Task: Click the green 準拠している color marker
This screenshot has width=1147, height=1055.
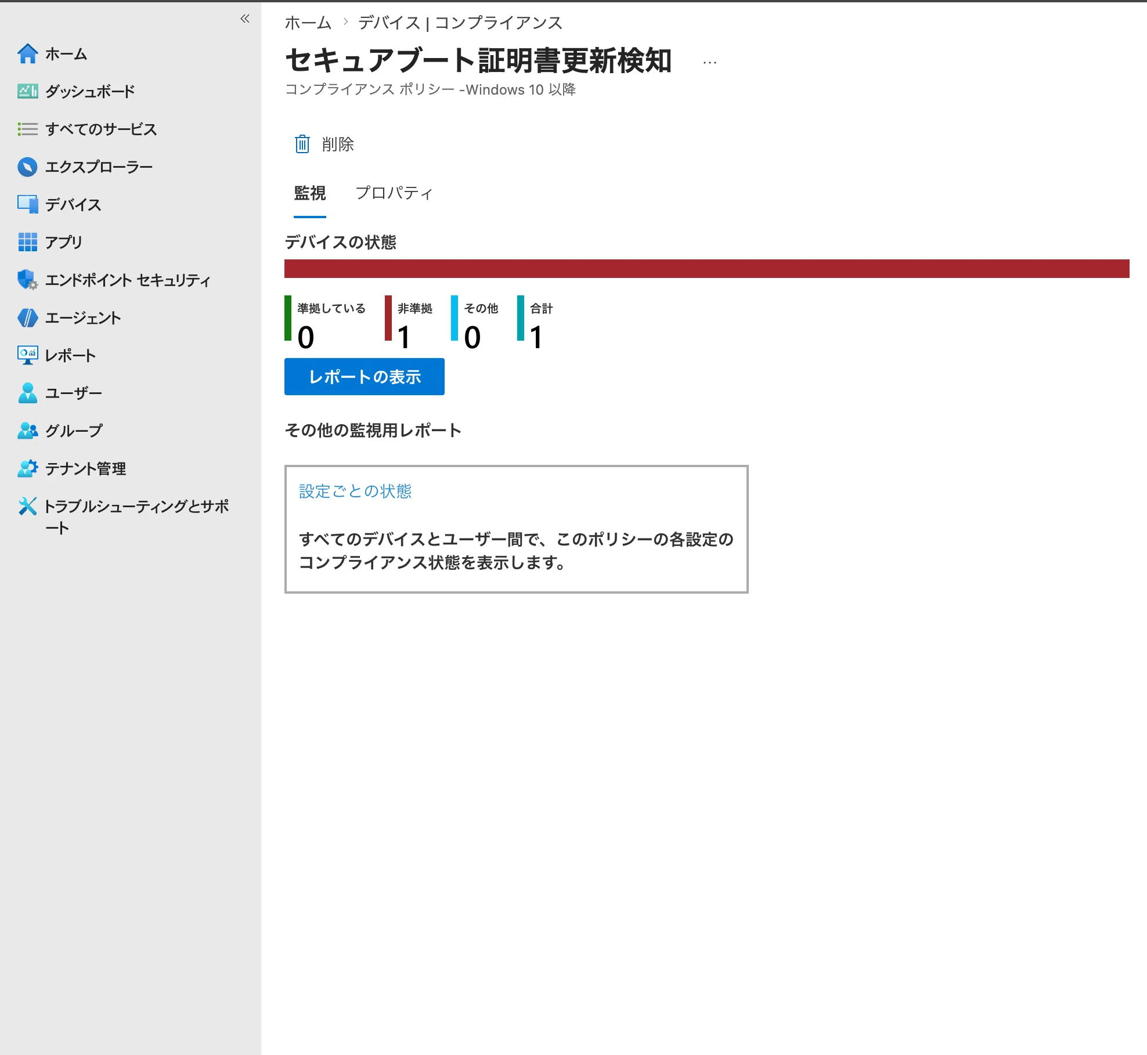Action: 288,318
